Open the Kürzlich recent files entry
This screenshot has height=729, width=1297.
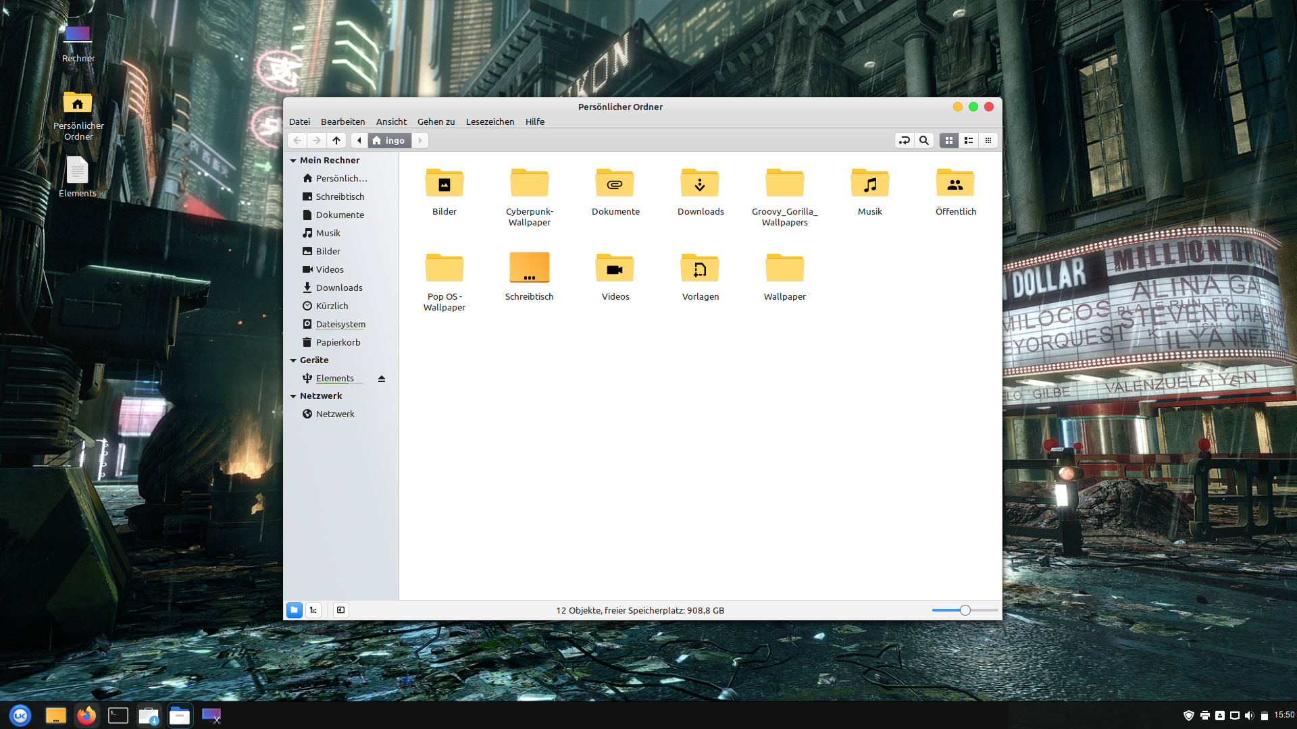click(332, 306)
